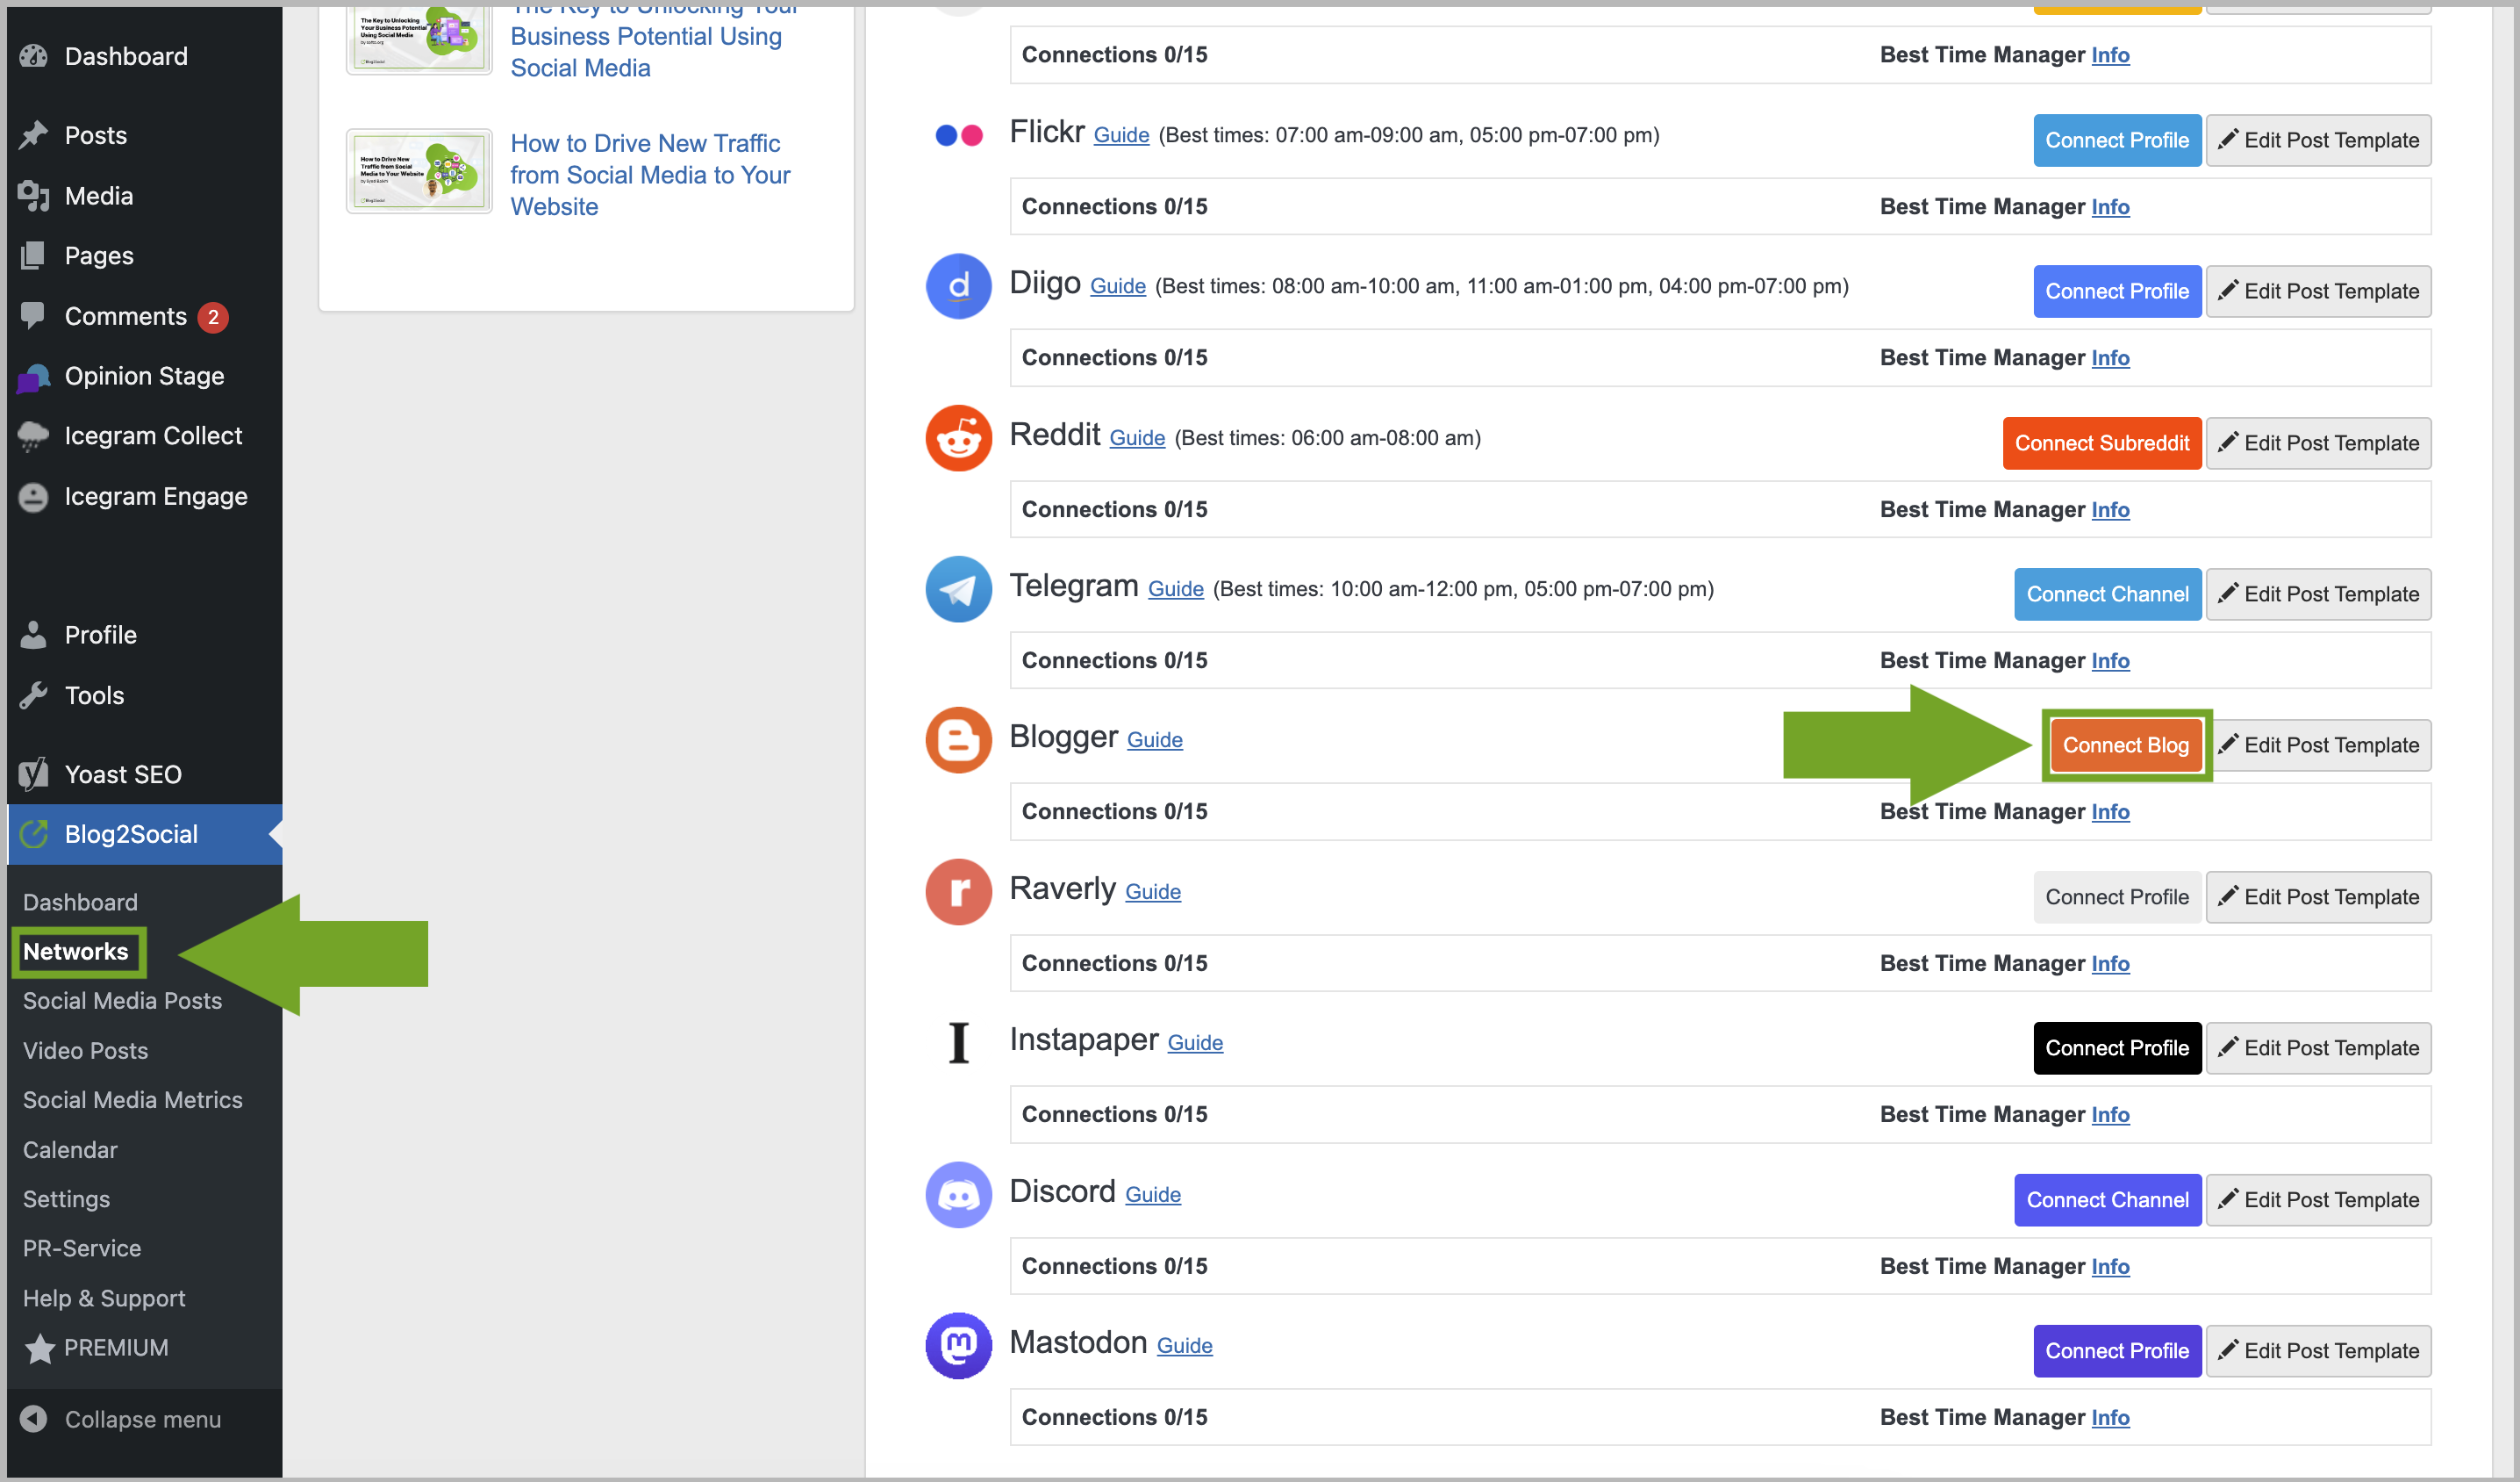Open Blog2Social Settings submenu item
The height and width of the screenshot is (1482, 2520).
(66, 1198)
